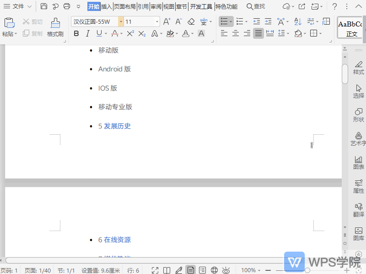
Task: Toggle the bulleted list formatting
Action: coord(224,21)
